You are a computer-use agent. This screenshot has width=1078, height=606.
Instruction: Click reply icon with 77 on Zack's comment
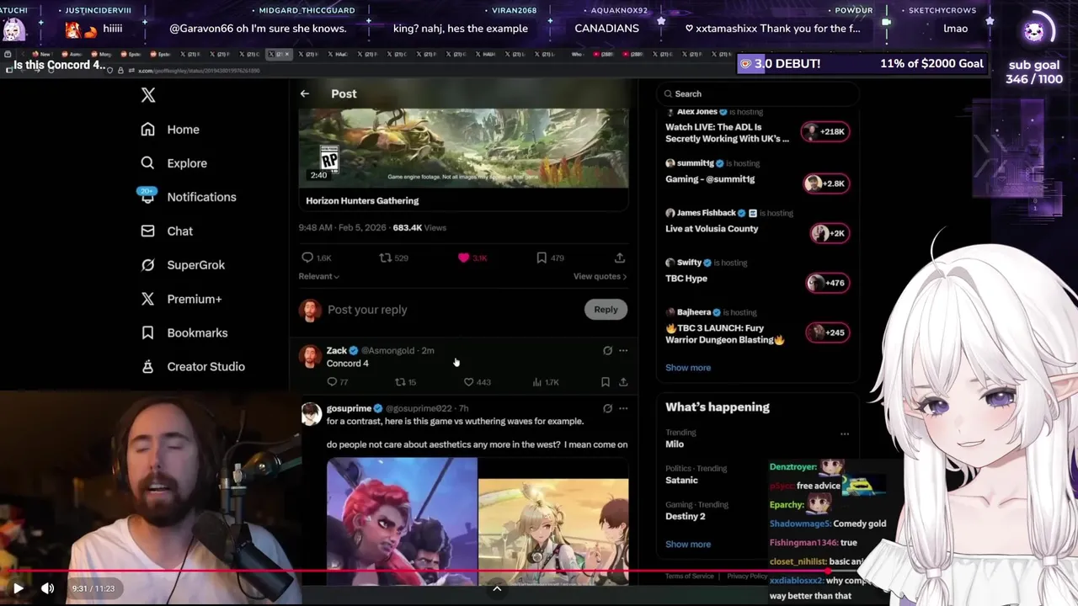[332, 382]
